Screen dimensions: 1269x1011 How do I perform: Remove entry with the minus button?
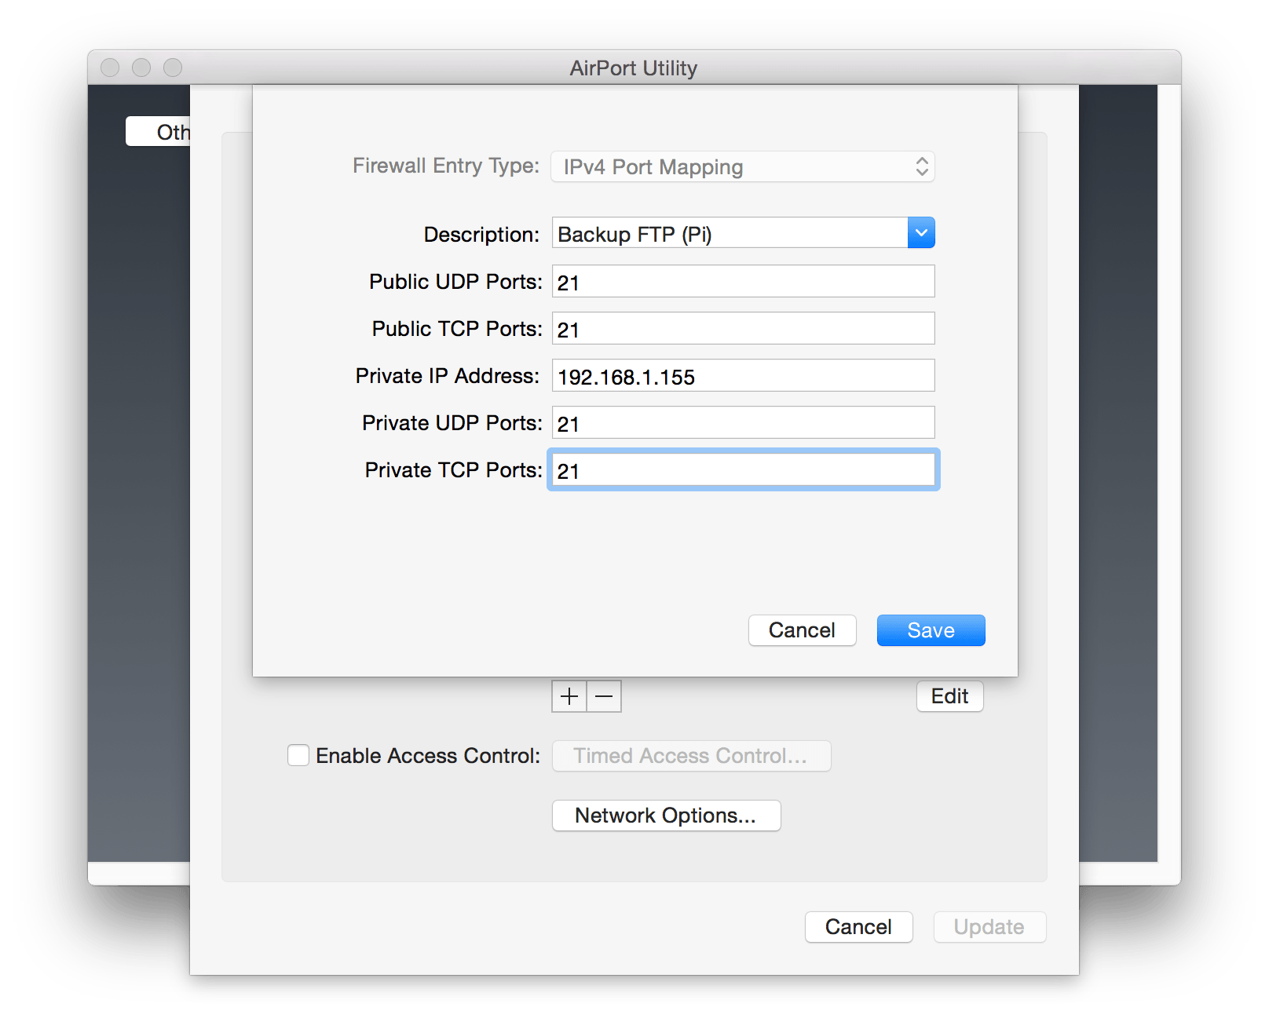(604, 696)
